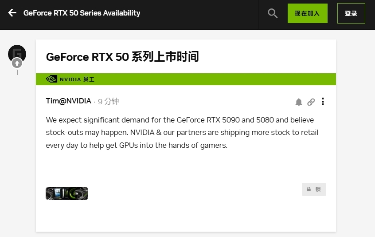
Task: Copy the post link via chain icon
Action: point(311,102)
